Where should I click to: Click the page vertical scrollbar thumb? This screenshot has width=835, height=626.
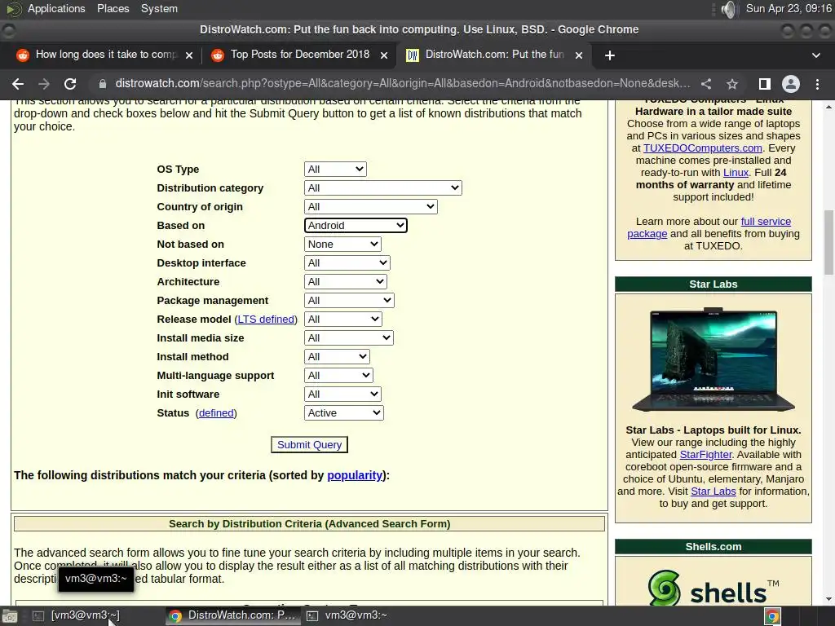(828, 243)
